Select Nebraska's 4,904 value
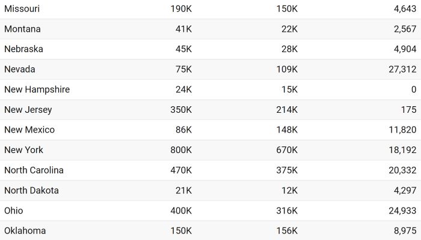Screen dimensions: 421x240 tap(405, 49)
